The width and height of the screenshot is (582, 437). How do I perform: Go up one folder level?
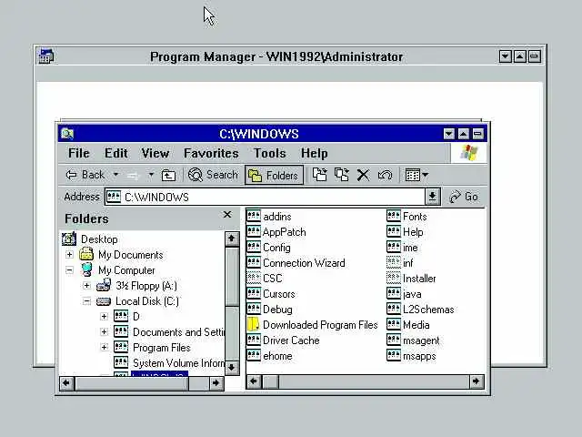tap(168, 175)
